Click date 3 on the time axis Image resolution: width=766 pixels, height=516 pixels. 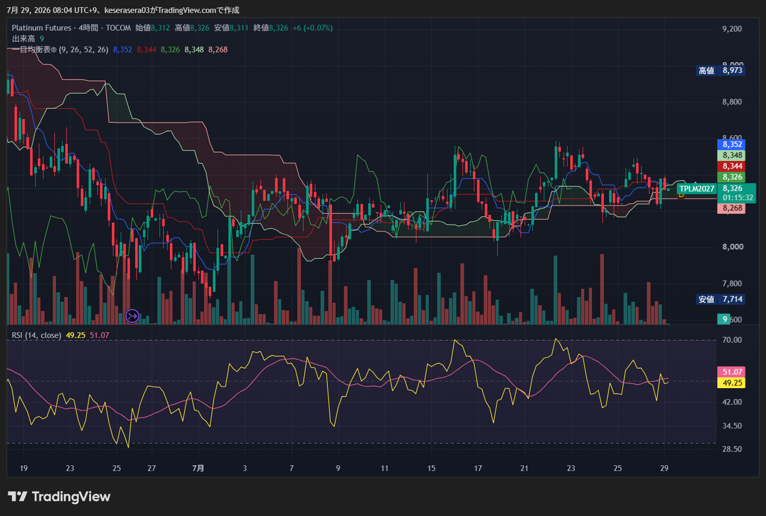[245, 469]
